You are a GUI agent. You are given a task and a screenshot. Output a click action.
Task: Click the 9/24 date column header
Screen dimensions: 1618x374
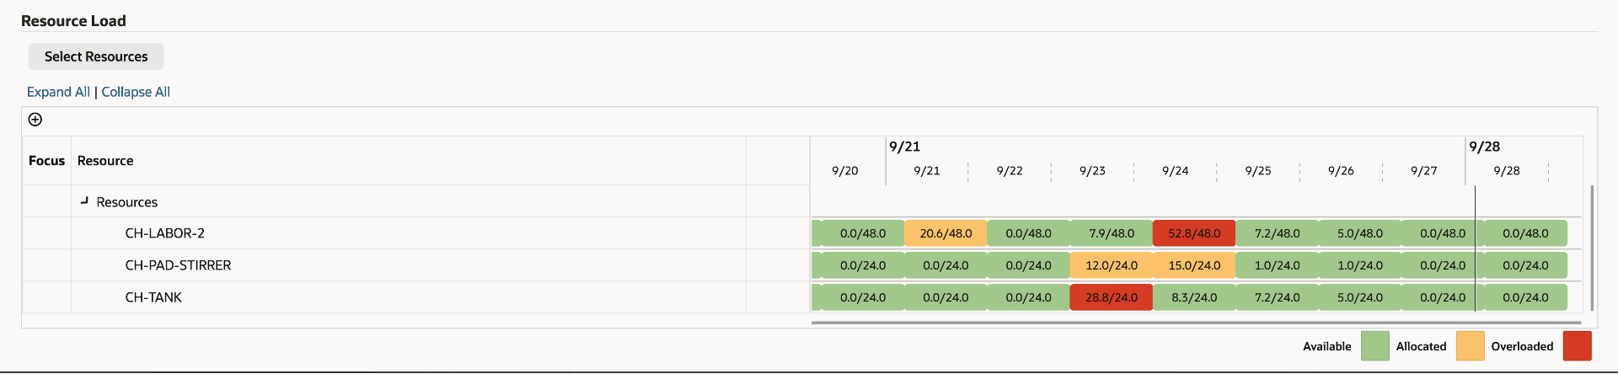(x=1175, y=171)
